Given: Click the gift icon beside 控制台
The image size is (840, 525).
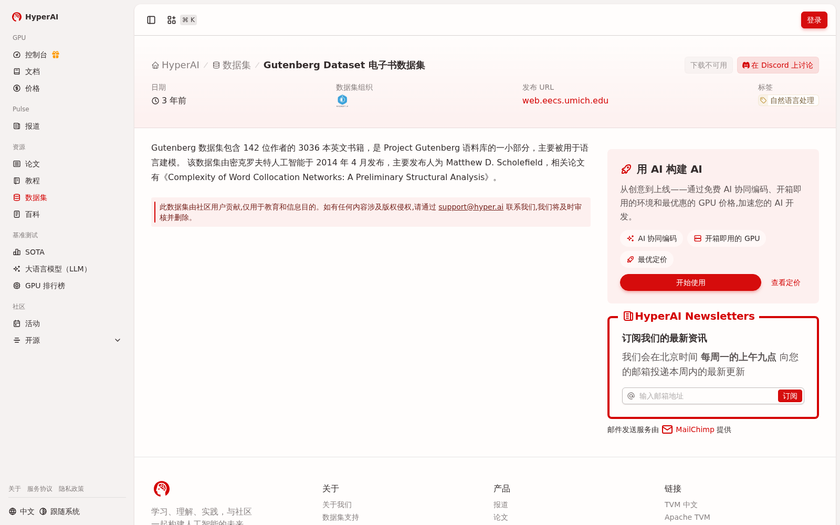Looking at the screenshot, I should pos(56,55).
